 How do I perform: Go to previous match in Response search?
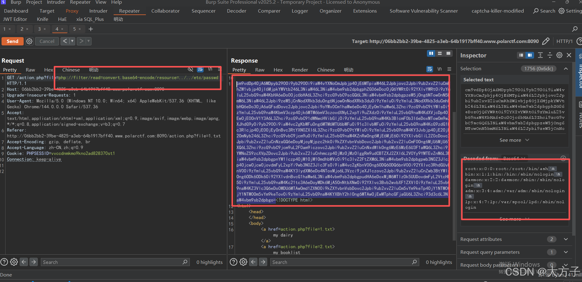253,262
